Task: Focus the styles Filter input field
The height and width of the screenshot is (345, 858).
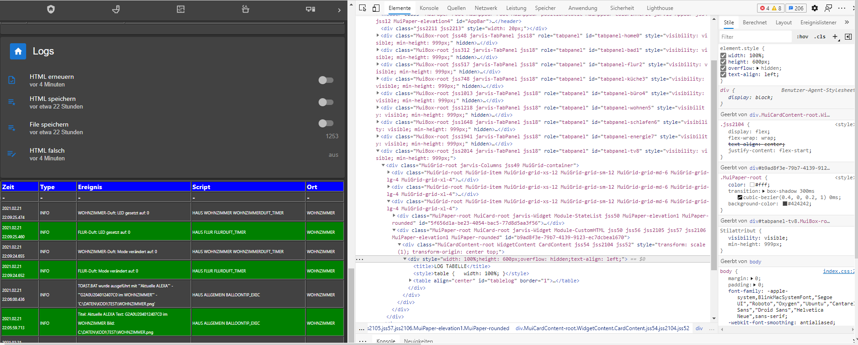Action: click(756, 37)
